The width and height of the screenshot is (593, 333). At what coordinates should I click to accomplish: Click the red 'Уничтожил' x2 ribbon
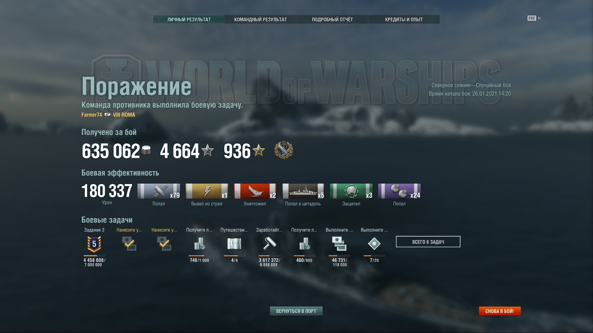coord(255,191)
